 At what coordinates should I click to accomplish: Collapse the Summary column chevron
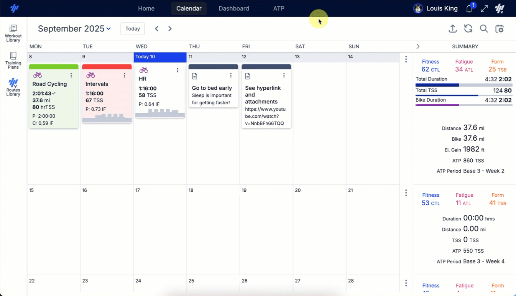tap(418, 46)
